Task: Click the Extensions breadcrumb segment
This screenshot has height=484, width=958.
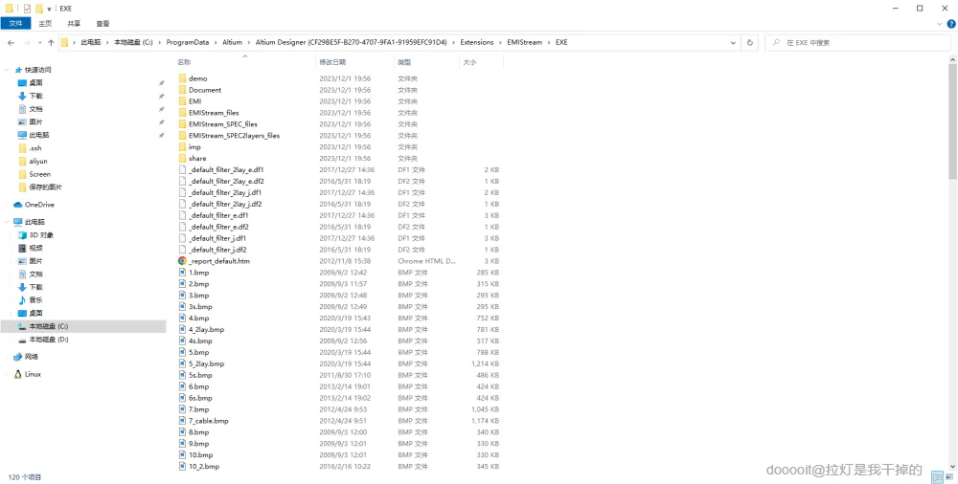Action: [x=476, y=43]
